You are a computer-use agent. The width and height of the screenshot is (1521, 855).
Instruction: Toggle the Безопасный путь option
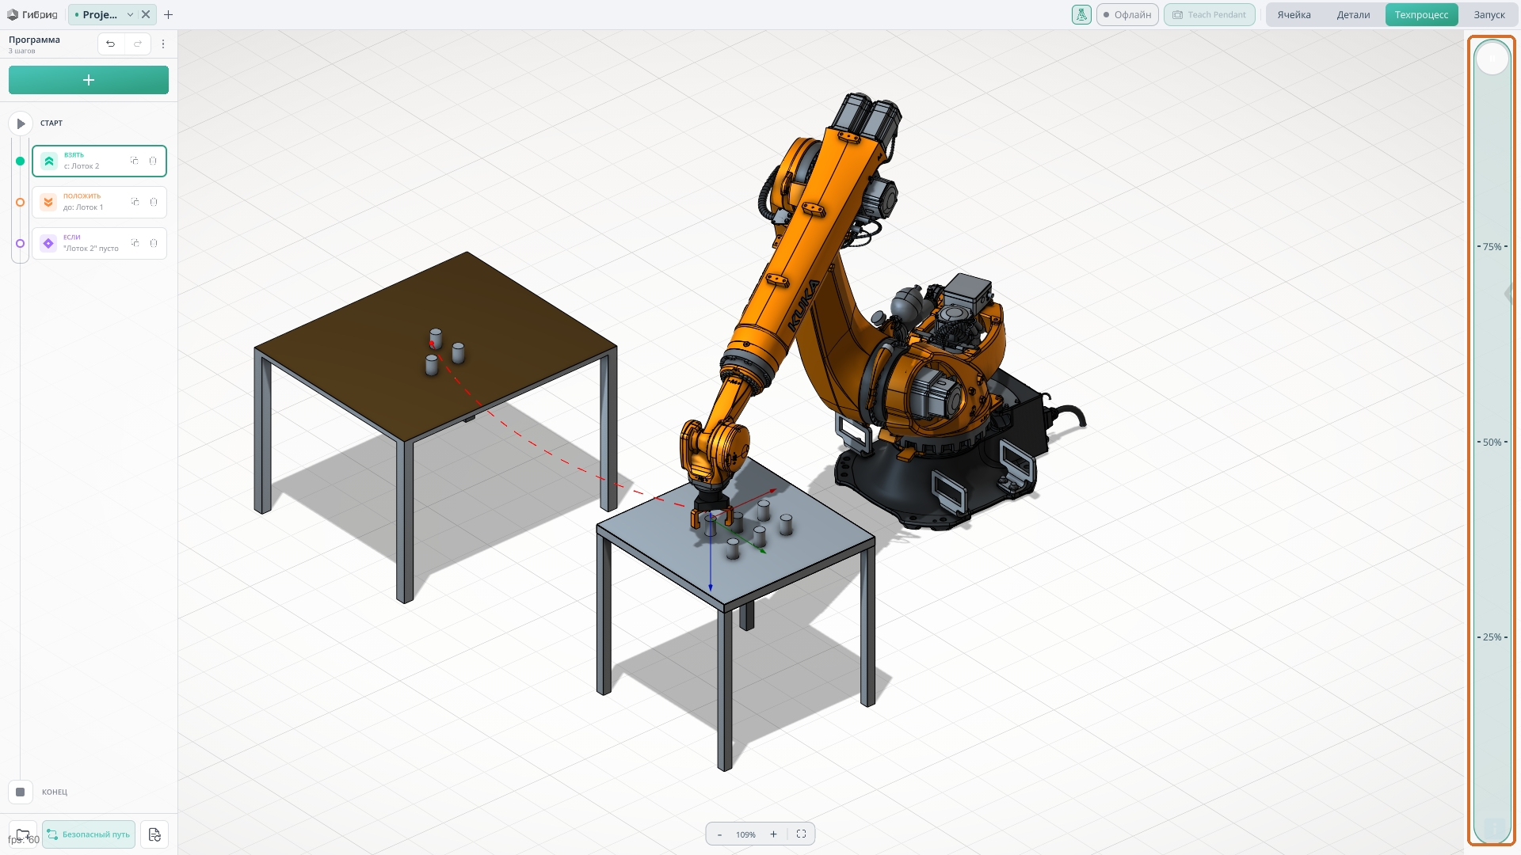89,834
